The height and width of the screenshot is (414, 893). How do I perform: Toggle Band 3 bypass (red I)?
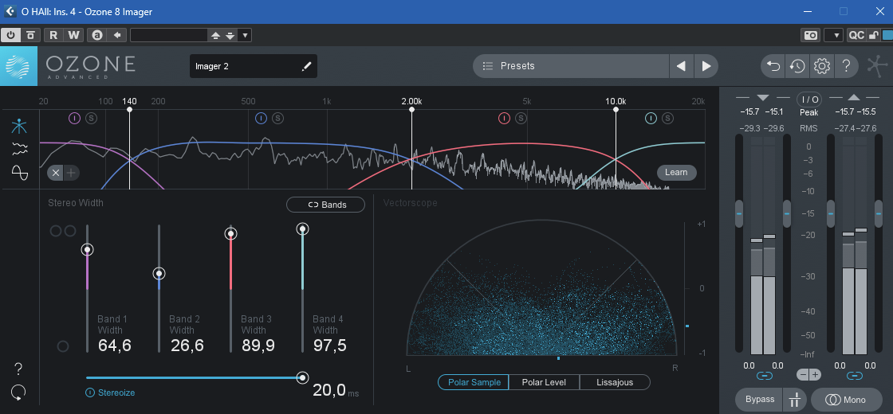tap(504, 119)
